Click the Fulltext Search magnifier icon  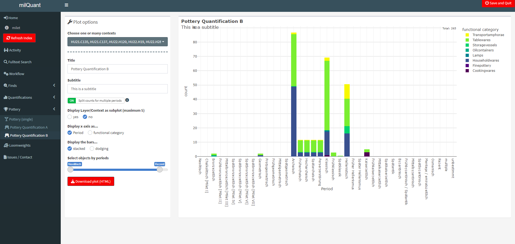click(5, 62)
